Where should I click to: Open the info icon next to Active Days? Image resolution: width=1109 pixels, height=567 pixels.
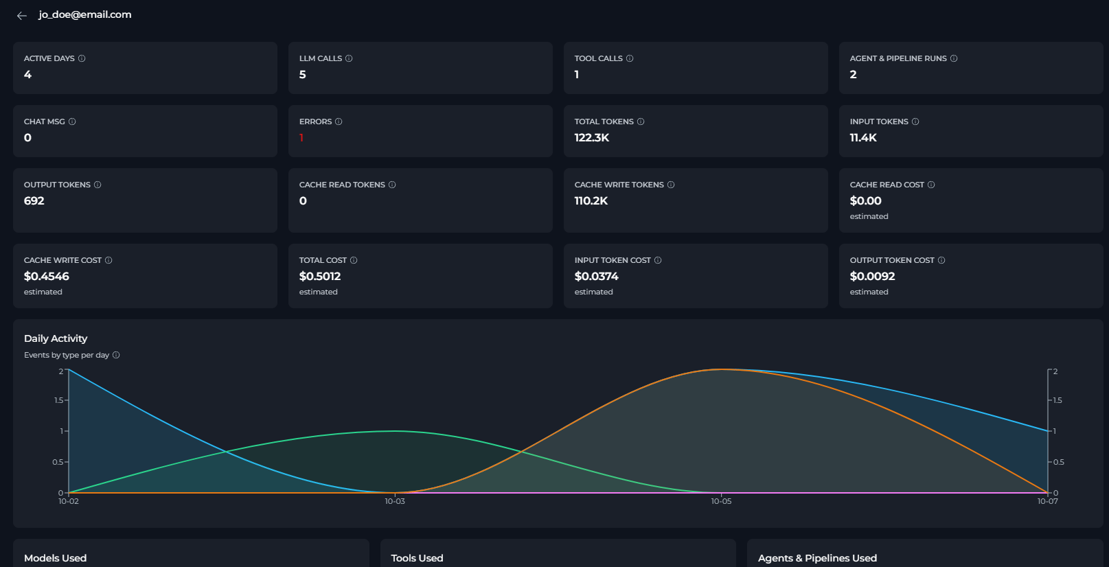(x=82, y=58)
